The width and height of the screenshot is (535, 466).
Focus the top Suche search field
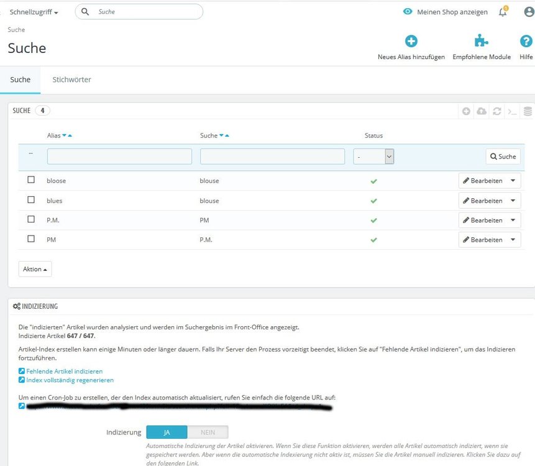tap(139, 12)
